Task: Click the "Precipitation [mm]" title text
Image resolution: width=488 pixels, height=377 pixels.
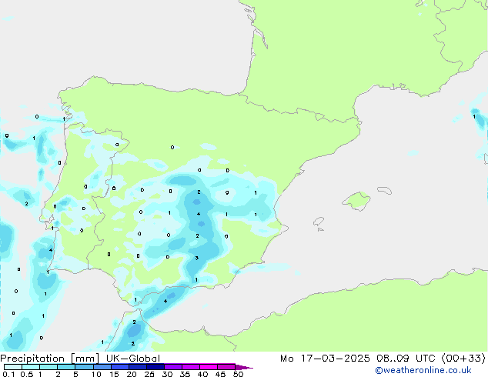Action: pos(50,359)
